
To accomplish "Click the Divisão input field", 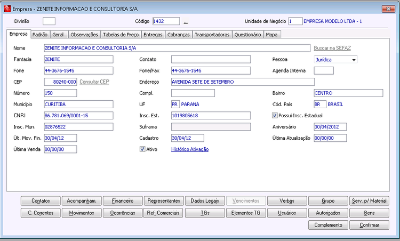I will click(x=49, y=21).
